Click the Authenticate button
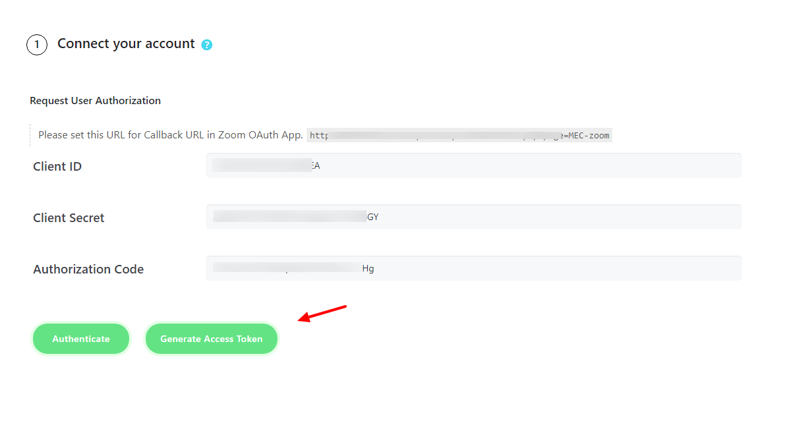The width and height of the screenshot is (795, 429). pos(81,339)
